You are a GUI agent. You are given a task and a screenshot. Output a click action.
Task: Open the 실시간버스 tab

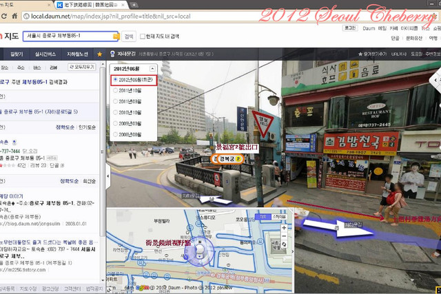(x=45, y=54)
